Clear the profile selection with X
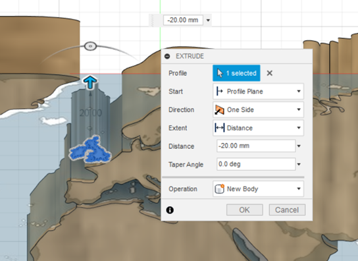358x261 pixels. coord(269,73)
